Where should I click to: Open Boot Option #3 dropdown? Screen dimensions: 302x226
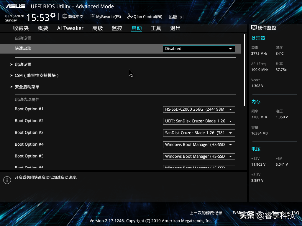199,133
